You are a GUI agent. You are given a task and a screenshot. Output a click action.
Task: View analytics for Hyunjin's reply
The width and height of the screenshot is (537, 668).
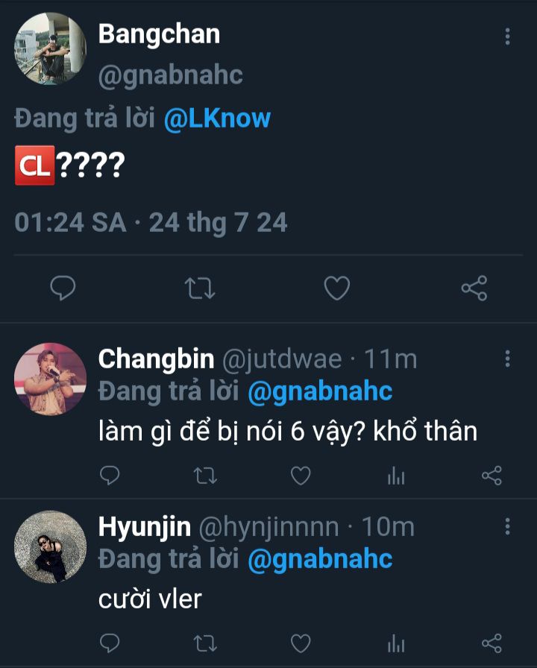396,642
